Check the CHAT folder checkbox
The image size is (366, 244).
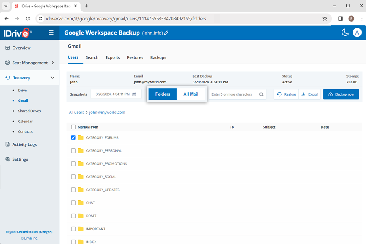coord(73,203)
